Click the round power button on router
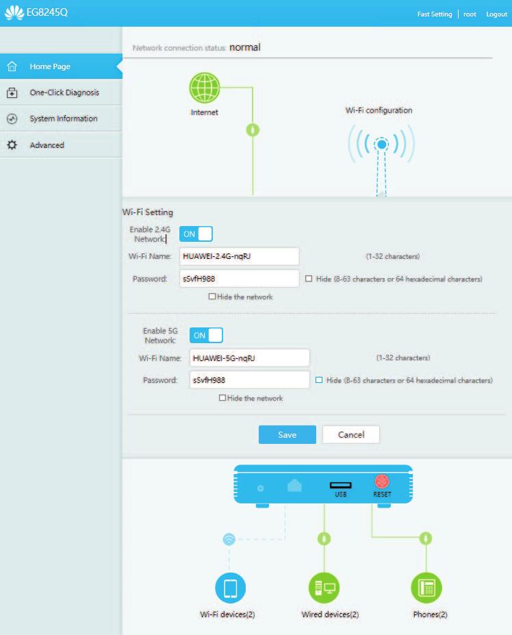Image resolution: width=512 pixels, height=635 pixels. (x=261, y=488)
